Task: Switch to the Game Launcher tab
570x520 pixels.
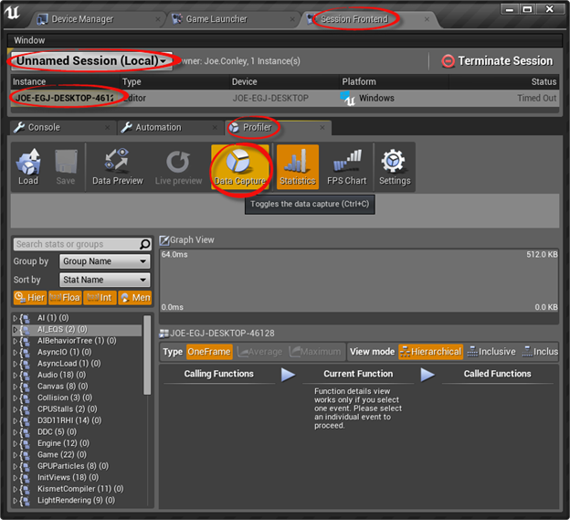Action: point(216,19)
